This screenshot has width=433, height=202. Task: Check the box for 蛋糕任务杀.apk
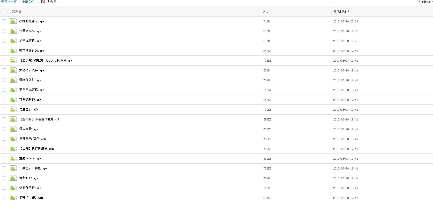point(4,80)
